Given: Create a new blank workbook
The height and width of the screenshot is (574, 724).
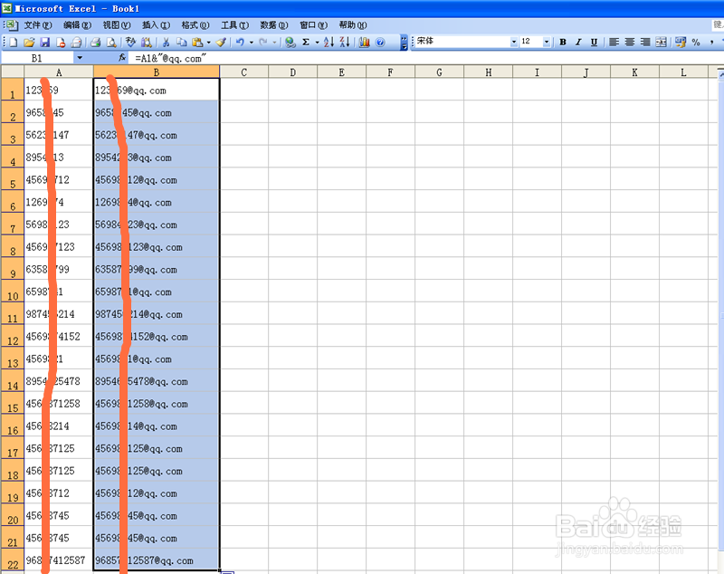Looking at the screenshot, I should tap(14, 43).
